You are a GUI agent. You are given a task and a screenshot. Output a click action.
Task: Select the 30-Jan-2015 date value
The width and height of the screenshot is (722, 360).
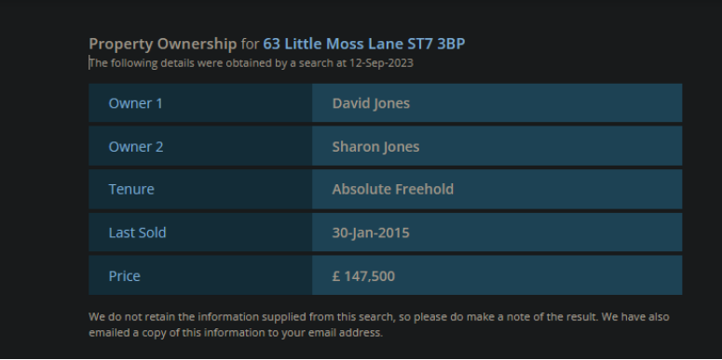[371, 233]
